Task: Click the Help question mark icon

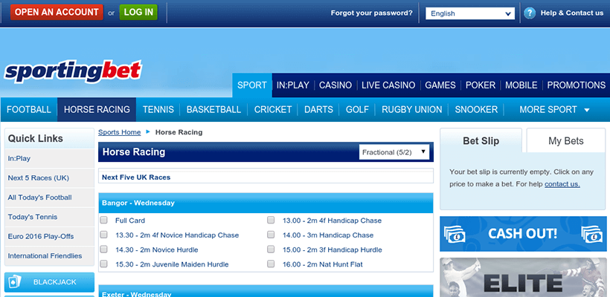Action: pyautogui.click(x=530, y=13)
